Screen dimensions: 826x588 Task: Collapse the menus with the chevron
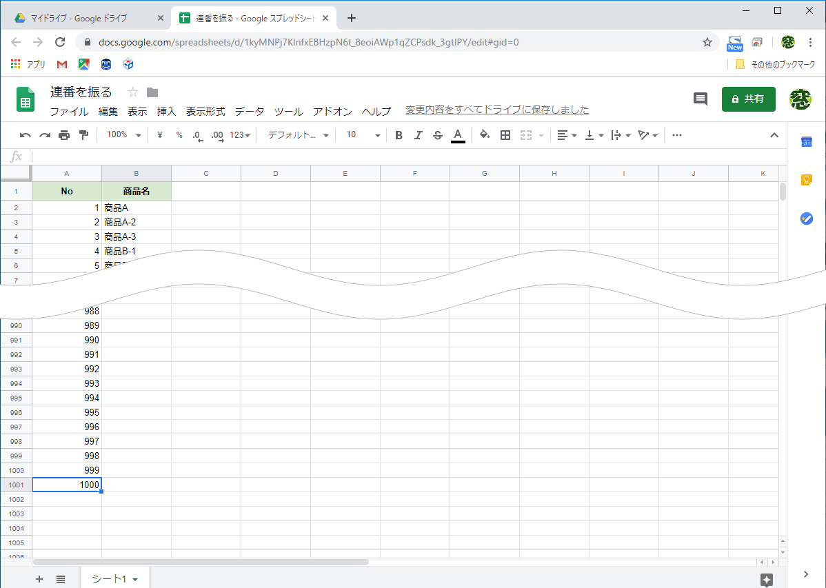774,135
